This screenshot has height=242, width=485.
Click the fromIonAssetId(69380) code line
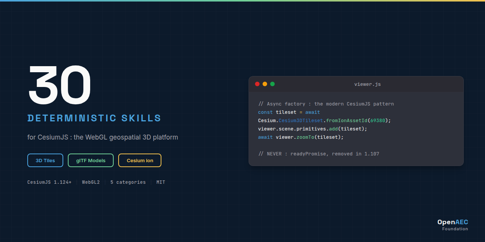(x=324, y=121)
